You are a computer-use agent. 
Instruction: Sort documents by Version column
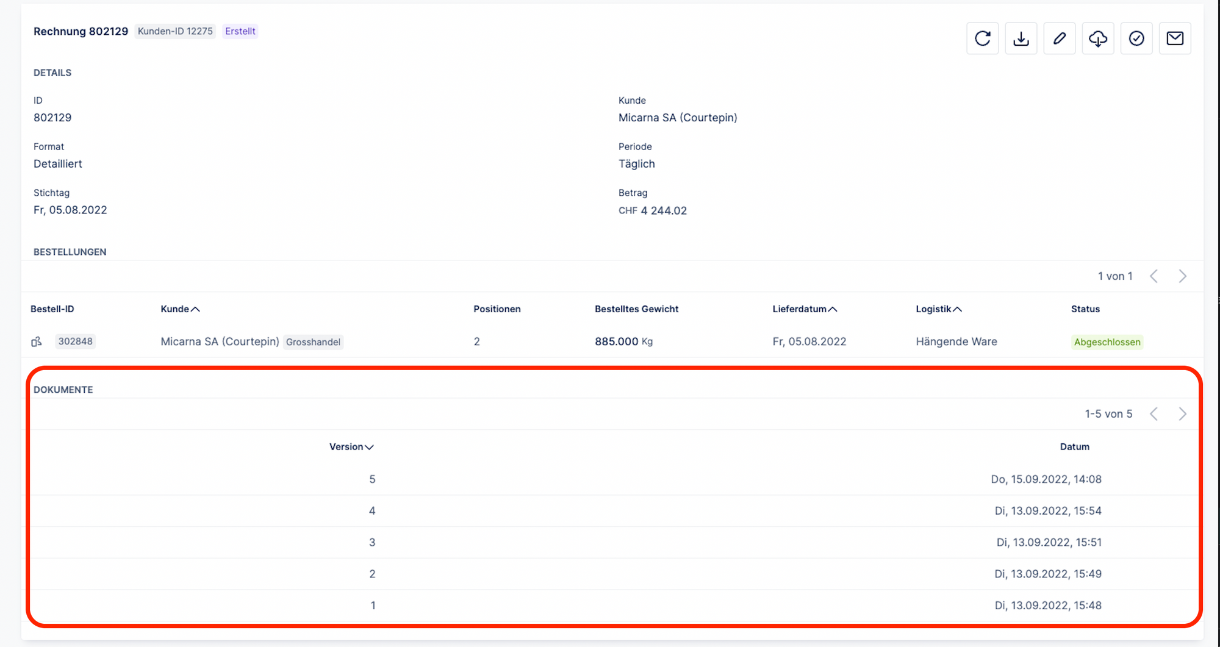[x=351, y=447]
